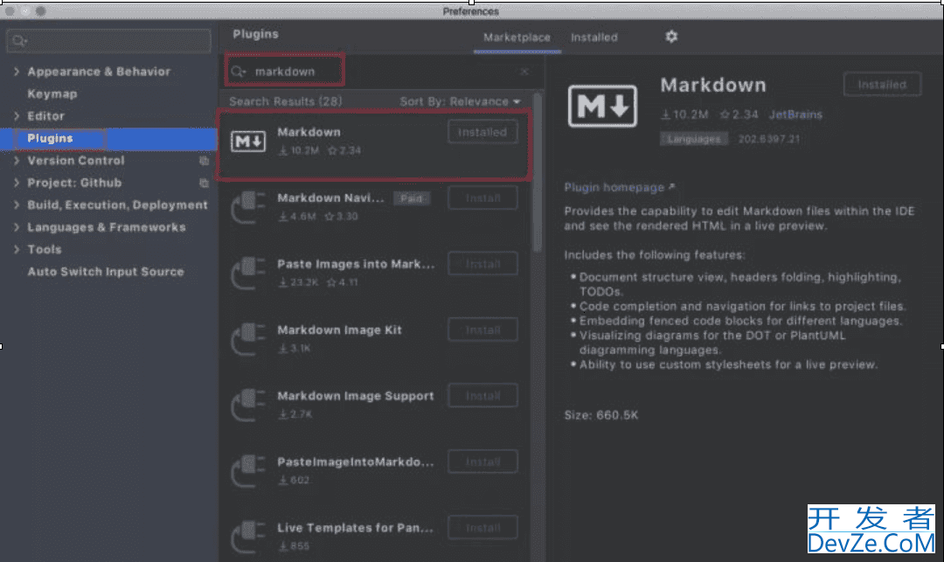Image resolution: width=944 pixels, height=562 pixels.
Task: Click the Paid tag on Markdown Navigator
Action: pos(412,198)
